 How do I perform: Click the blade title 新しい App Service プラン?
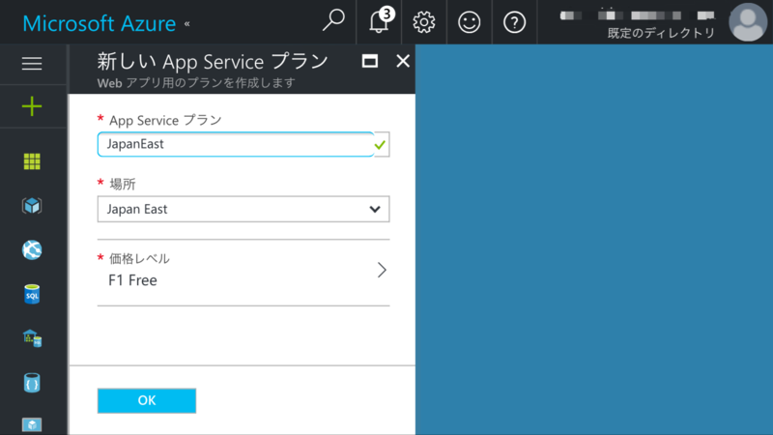[213, 62]
